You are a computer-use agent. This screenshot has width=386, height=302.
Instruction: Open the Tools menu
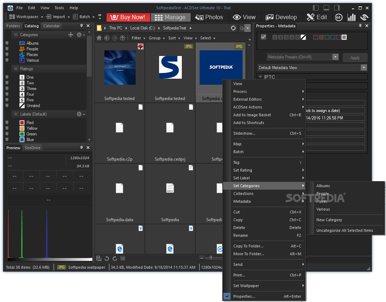coord(59,8)
